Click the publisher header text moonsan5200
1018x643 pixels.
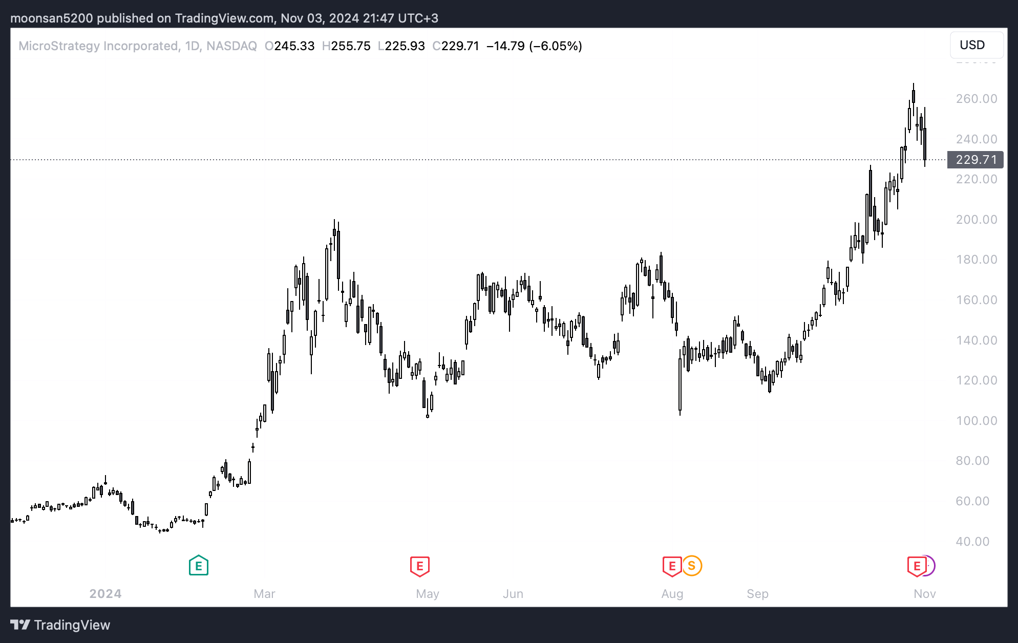point(52,18)
